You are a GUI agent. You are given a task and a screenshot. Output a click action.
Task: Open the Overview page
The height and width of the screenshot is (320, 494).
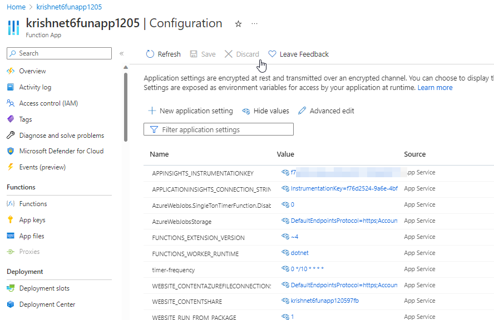[32, 71]
